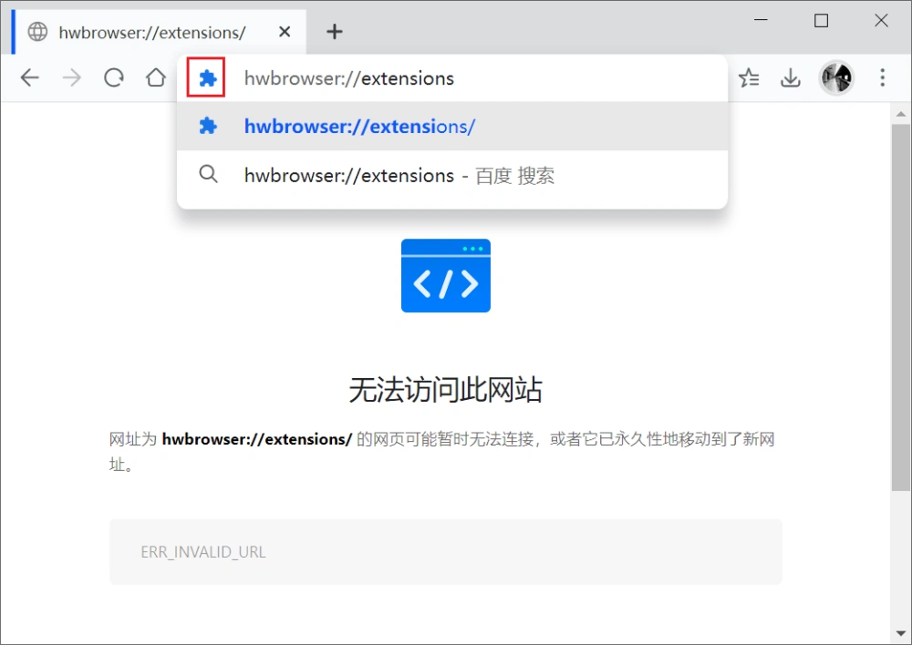Click the puzzle icon in the suggestion row

tap(208, 126)
